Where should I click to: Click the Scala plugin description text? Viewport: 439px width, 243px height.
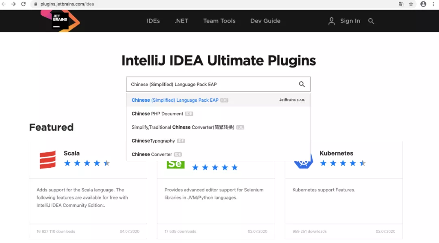tap(82, 197)
